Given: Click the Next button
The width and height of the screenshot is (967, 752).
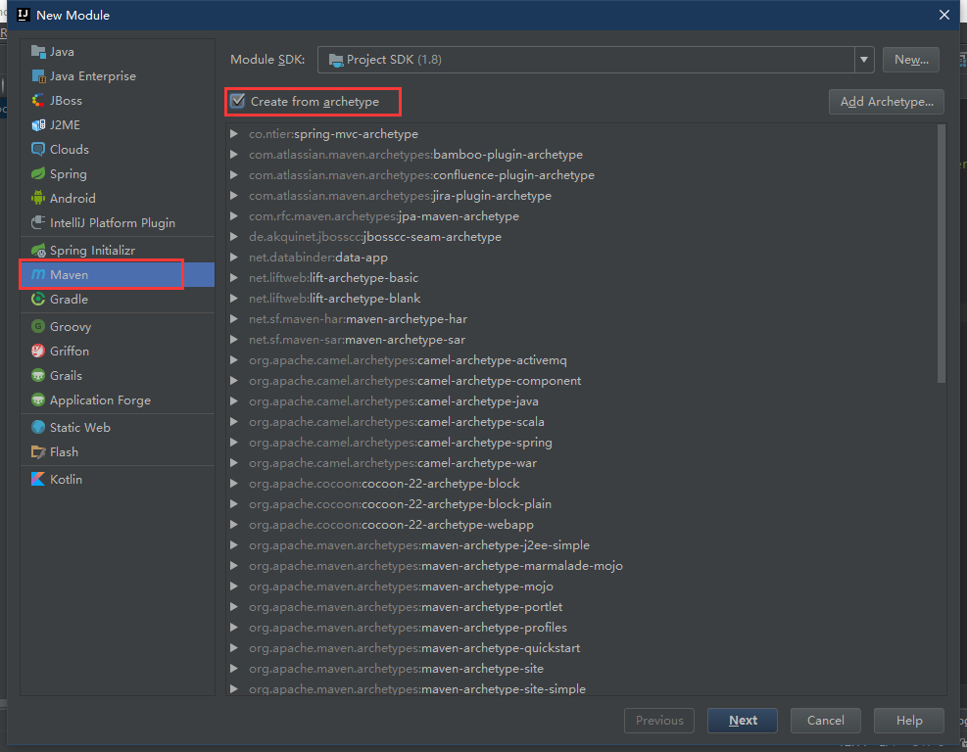Looking at the screenshot, I should tap(743, 720).
